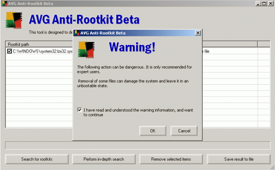Cancel the Warning dialog

pyautogui.click(x=184, y=131)
